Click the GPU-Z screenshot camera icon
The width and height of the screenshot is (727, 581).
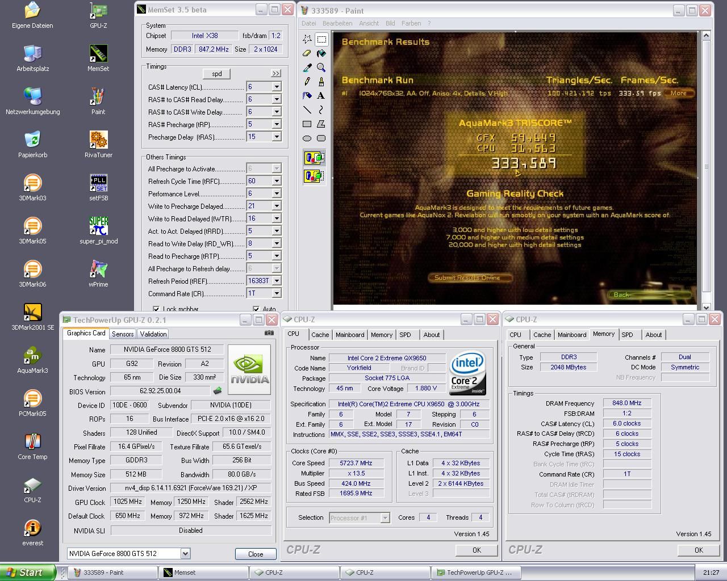tap(269, 333)
